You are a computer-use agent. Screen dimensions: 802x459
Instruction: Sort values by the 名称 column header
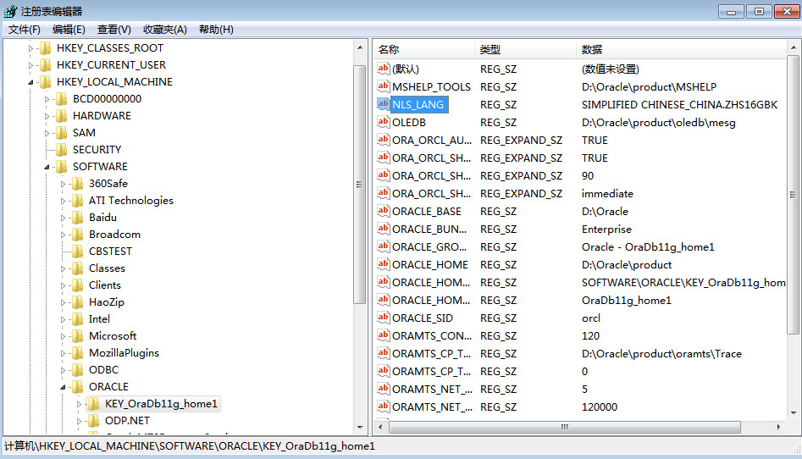423,50
